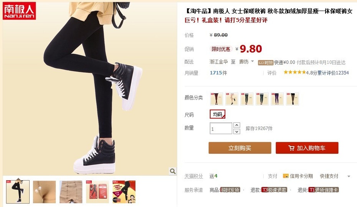Open the 廊坊 delivery destination dropdown
Viewport: 357px width, 207px height.
(246, 62)
